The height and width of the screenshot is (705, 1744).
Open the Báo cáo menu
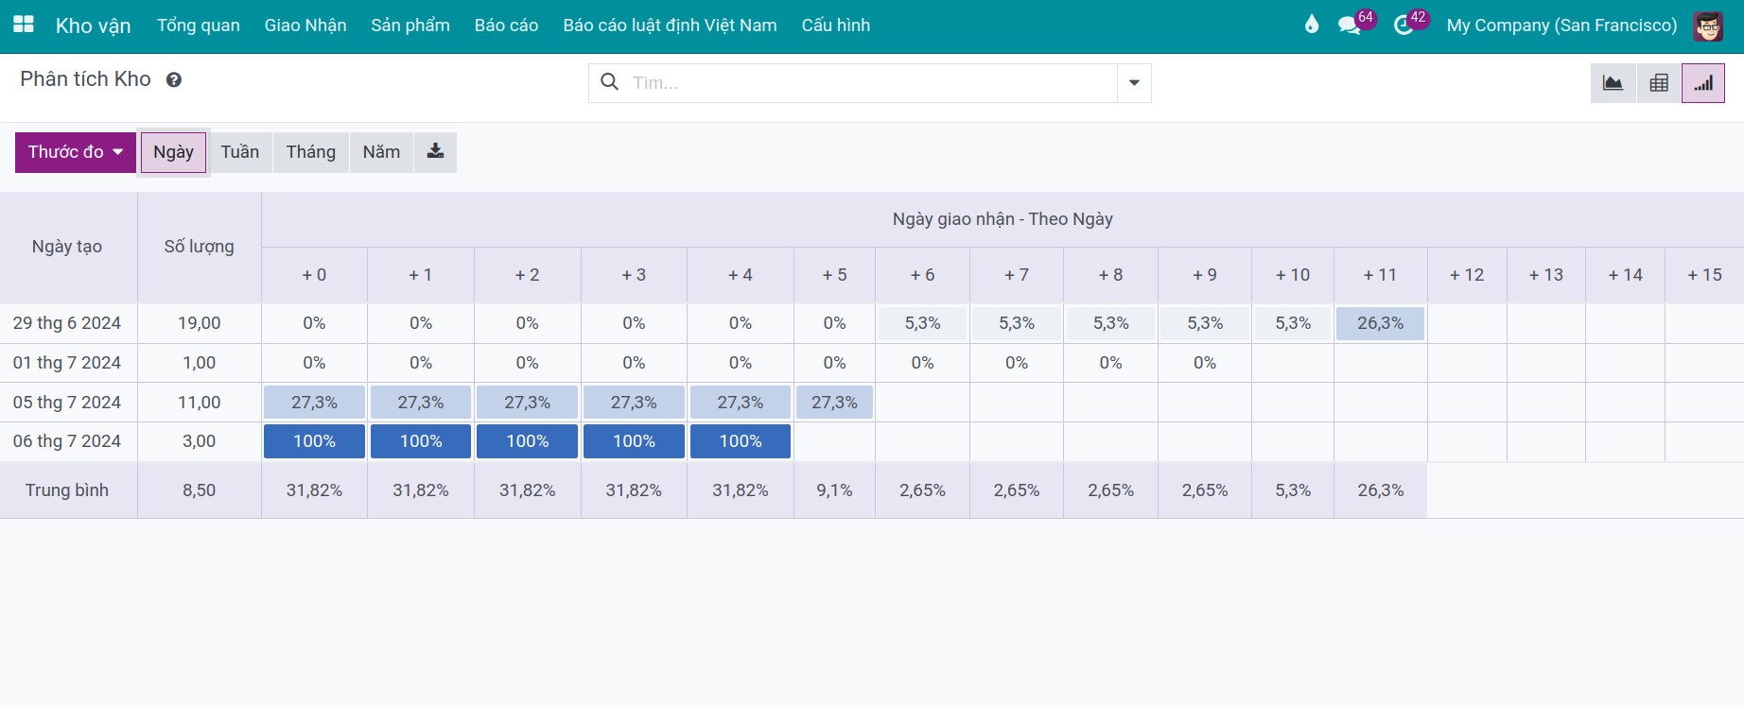(506, 26)
